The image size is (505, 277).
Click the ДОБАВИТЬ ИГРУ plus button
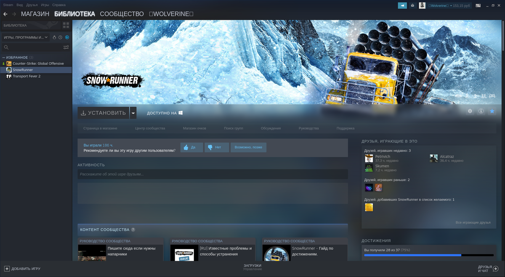[22, 269]
